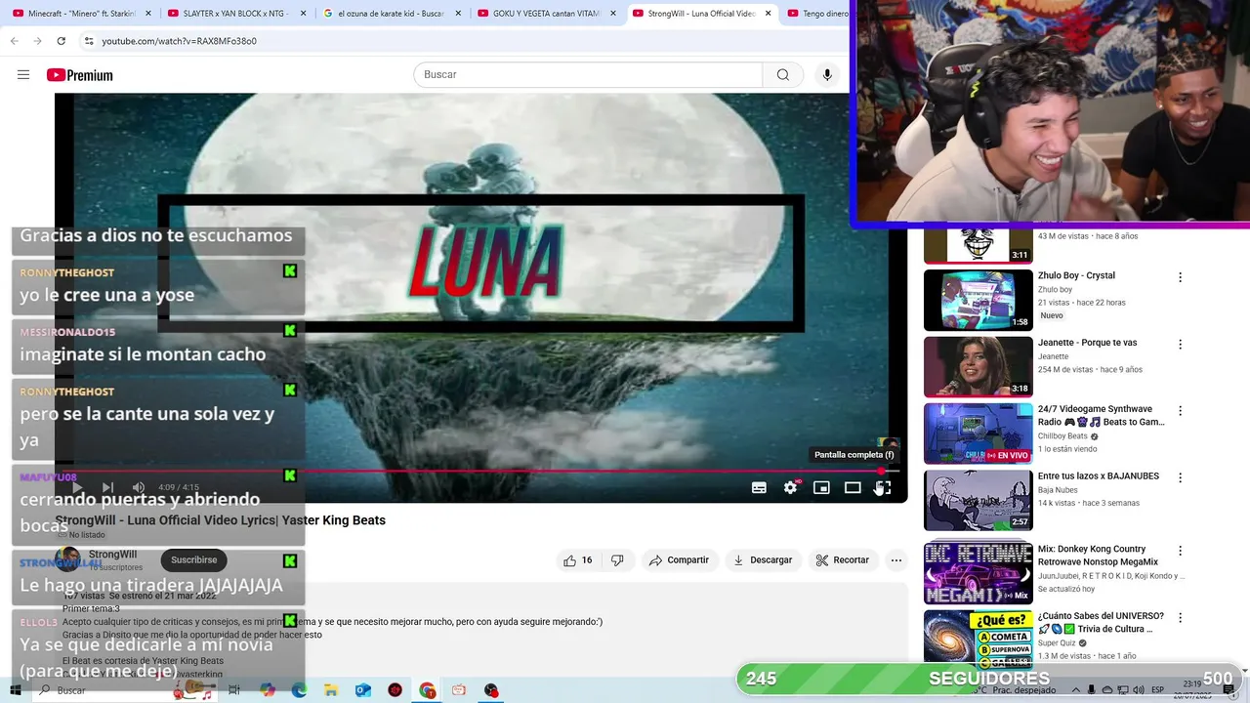Open Entre tus lazos x BAJANUBES title
Screen dimensions: 1250x703
pyautogui.click(x=1099, y=476)
